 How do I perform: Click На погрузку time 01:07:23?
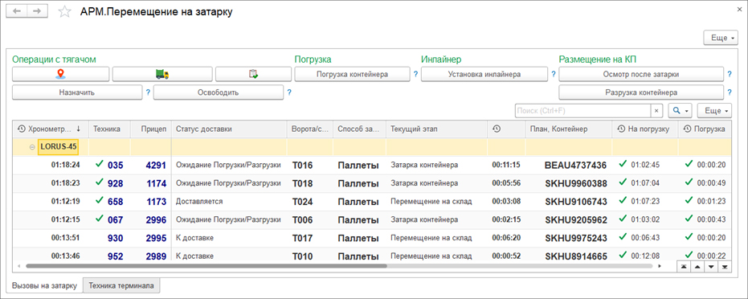point(645,201)
